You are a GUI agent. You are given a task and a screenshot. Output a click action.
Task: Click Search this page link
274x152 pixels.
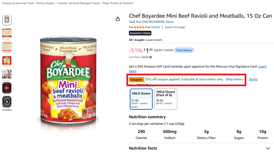tap(175, 27)
